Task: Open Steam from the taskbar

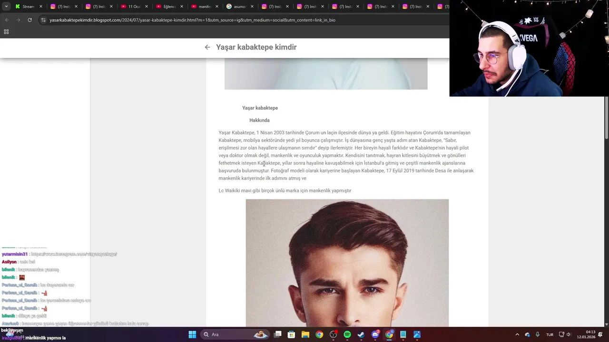Action: pyautogui.click(x=361, y=334)
